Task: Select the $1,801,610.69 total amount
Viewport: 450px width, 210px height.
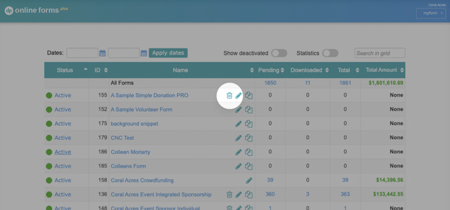Action: [x=386, y=83]
